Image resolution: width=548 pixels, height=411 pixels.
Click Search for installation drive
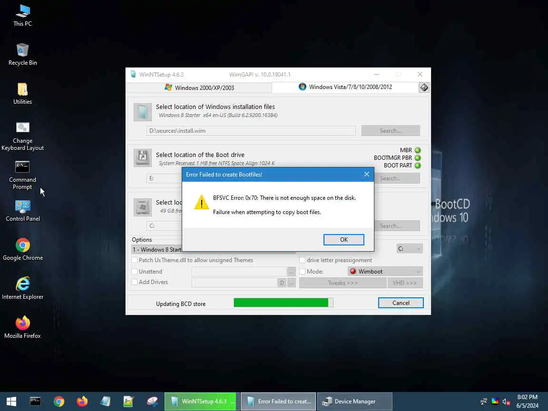[x=397, y=226]
